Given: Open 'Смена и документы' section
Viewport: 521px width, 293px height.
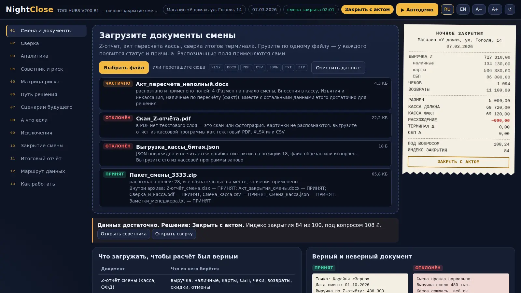Looking at the screenshot, I should coord(46,31).
